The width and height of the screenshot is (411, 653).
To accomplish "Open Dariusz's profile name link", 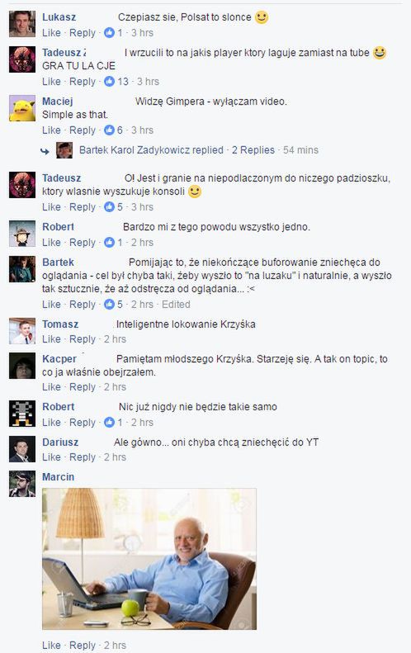I will pyautogui.click(x=60, y=442).
